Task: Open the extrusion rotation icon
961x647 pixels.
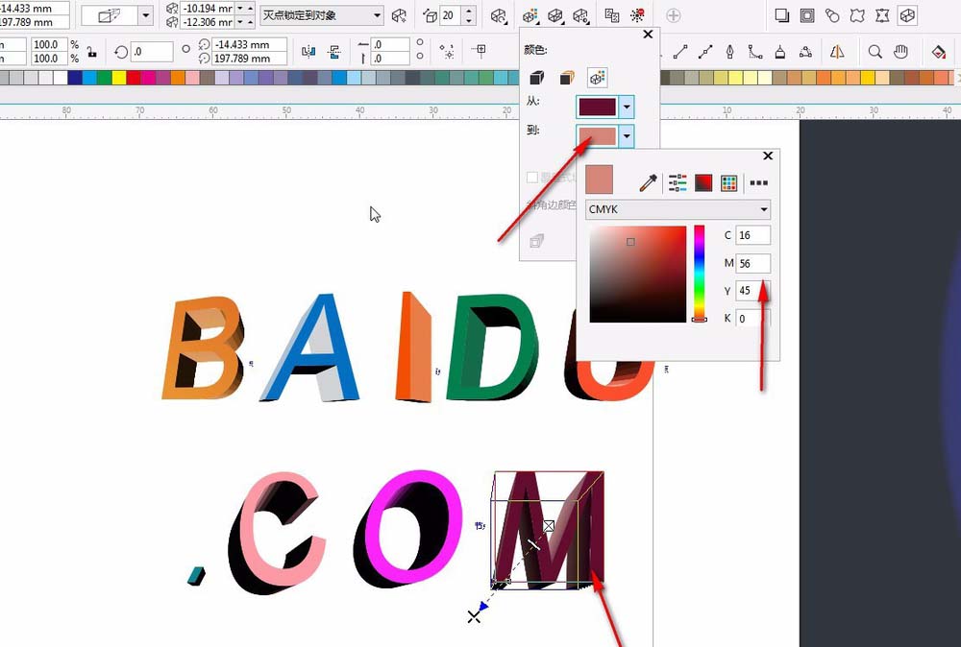Action: 499,16
